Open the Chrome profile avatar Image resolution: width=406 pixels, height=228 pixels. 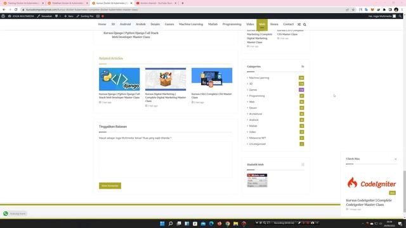coord(396,9)
